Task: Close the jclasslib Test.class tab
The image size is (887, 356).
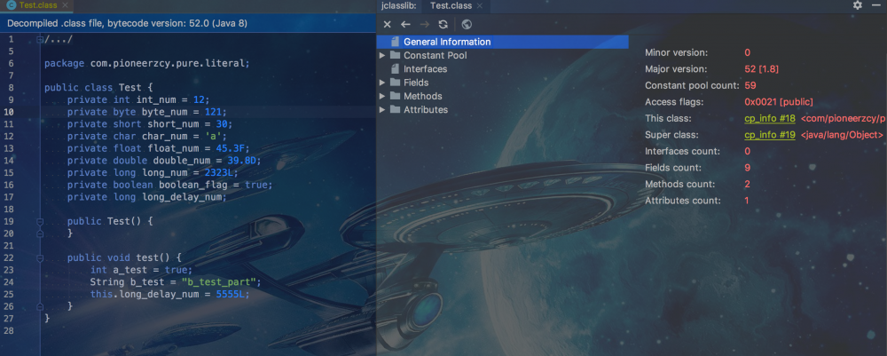Action: 480,5
